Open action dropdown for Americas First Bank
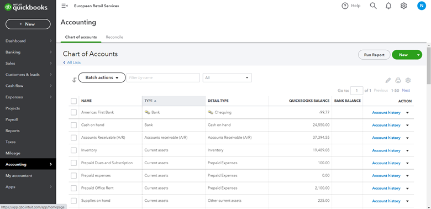Image resolution: width=431 pixels, height=209 pixels. pyautogui.click(x=407, y=112)
